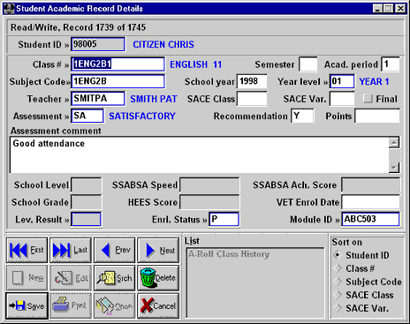This screenshot has width=410, height=324.
Task: Click the Subject Code field 1ENG2B
Action: (x=118, y=81)
